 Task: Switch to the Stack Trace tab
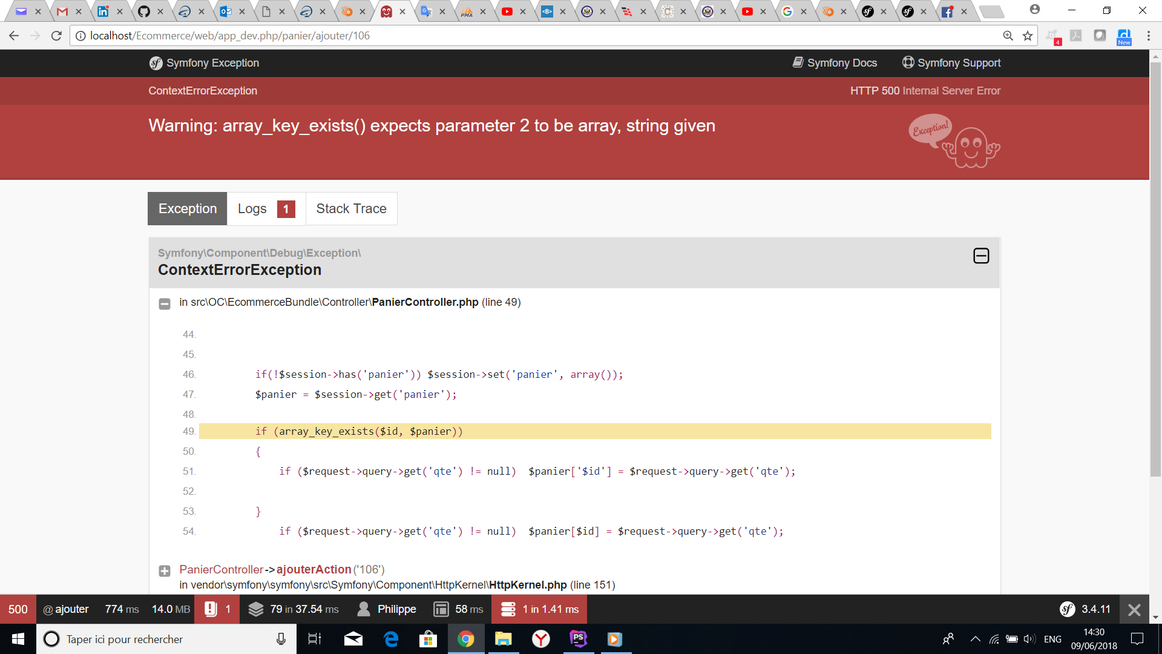[351, 208]
